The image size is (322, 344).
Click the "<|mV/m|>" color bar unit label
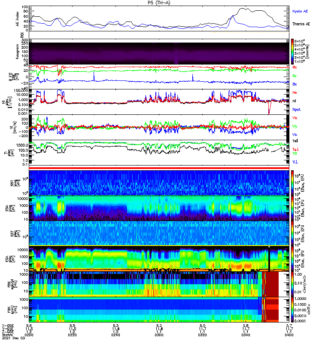pos(304,284)
